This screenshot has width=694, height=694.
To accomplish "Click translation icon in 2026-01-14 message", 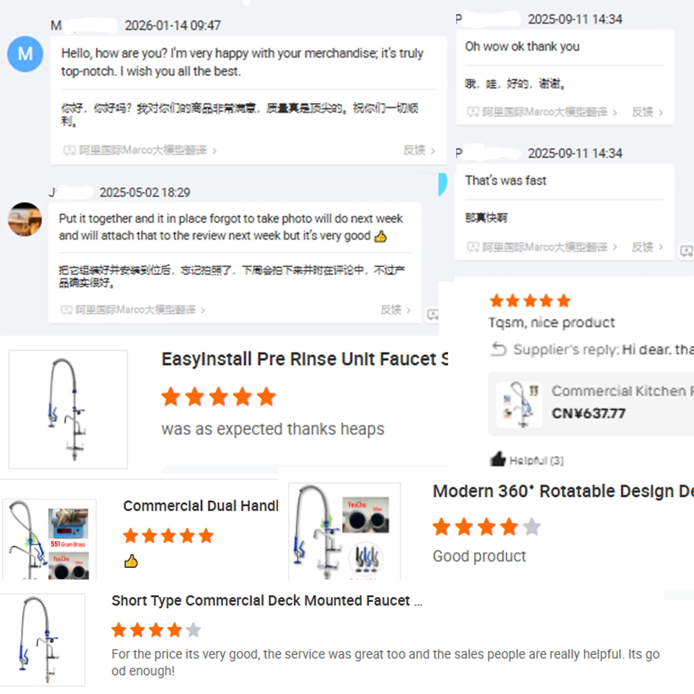I will (x=69, y=151).
